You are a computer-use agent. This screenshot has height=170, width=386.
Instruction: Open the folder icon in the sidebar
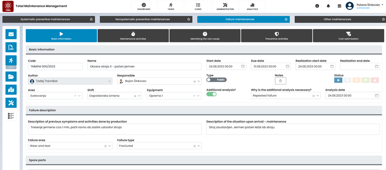click(x=11, y=76)
